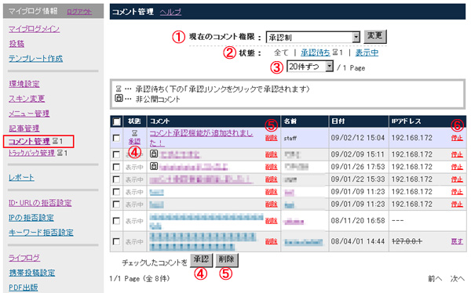Open the ヘルプ link in header
This screenshot has height=293, width=471.
pyautogui.click(x=170, y=12)
